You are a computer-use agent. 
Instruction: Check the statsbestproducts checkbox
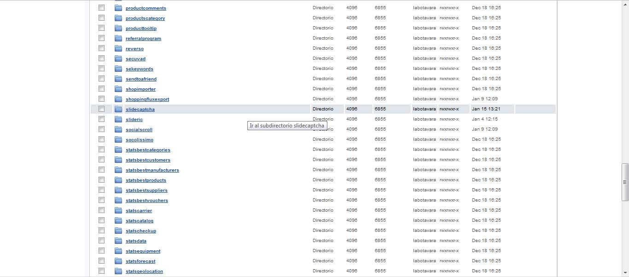coord(102,180)
